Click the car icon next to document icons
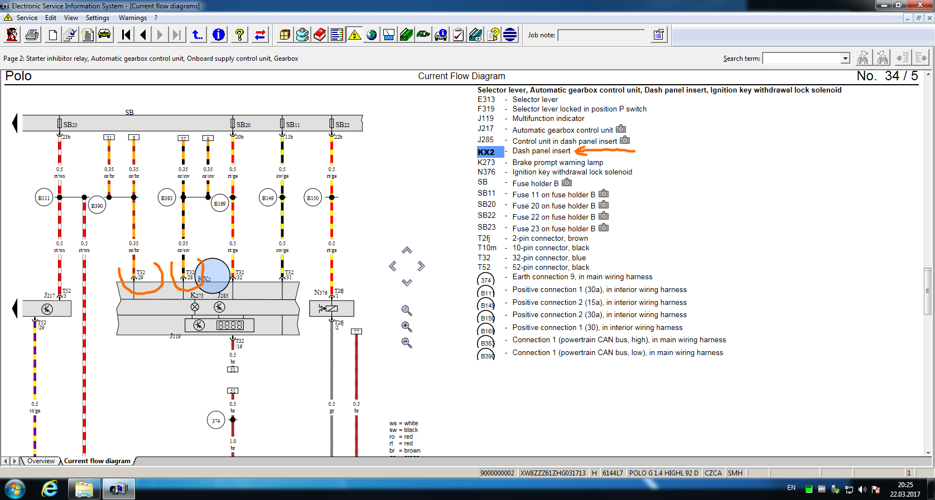 pos(104,35)
